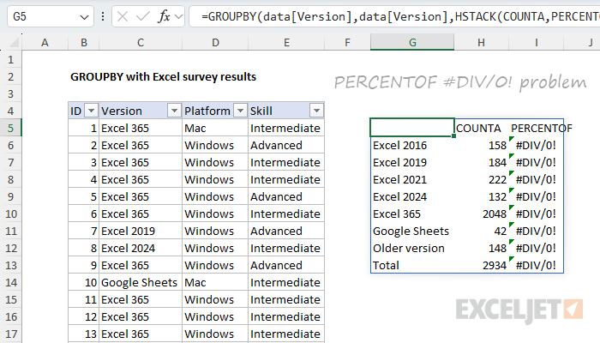This screenshot has height=343, width=600.
Task: Click title 'GROUPBY with Excel survey results'
Action: [163, 77]
